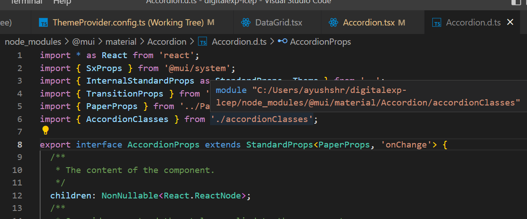The width and height of the screenshot is (527, 219).
Task: Open the Terminal menu
Action: (26, 2)
